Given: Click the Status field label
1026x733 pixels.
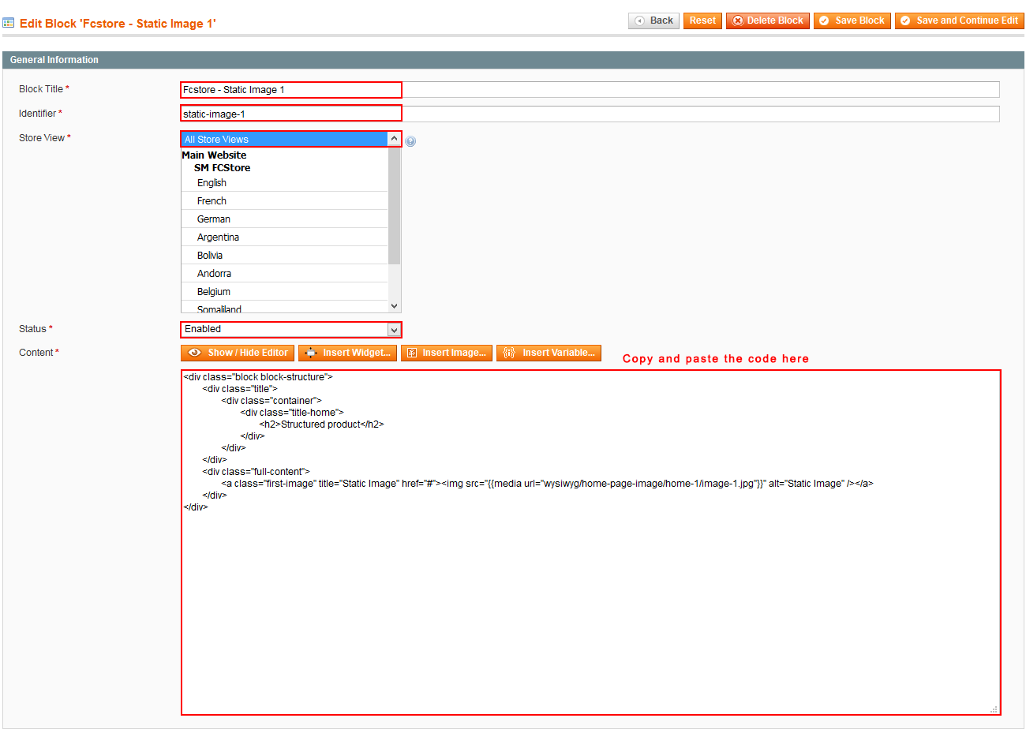Looking at the screenshot, I should click(36, 329).
